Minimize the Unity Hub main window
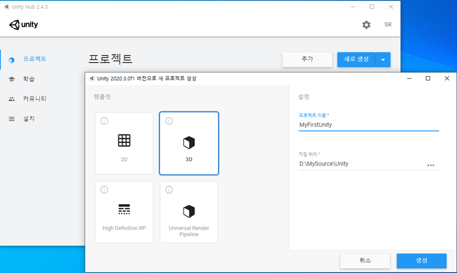Viewport: 457px width, 273px height. 353,7
